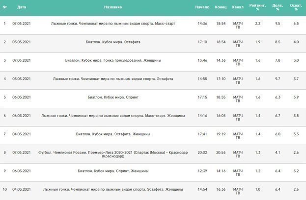Sort by the 'Дата' column header
Image resolution: width=306 pixels, height=200 pixels.
click(22, 7)
